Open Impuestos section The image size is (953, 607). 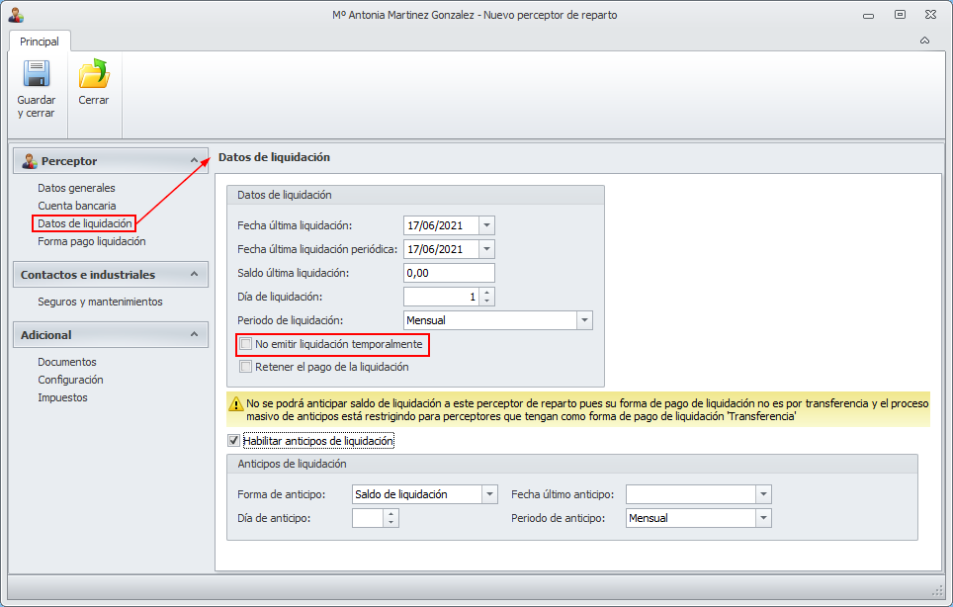[x=62, y=397]
